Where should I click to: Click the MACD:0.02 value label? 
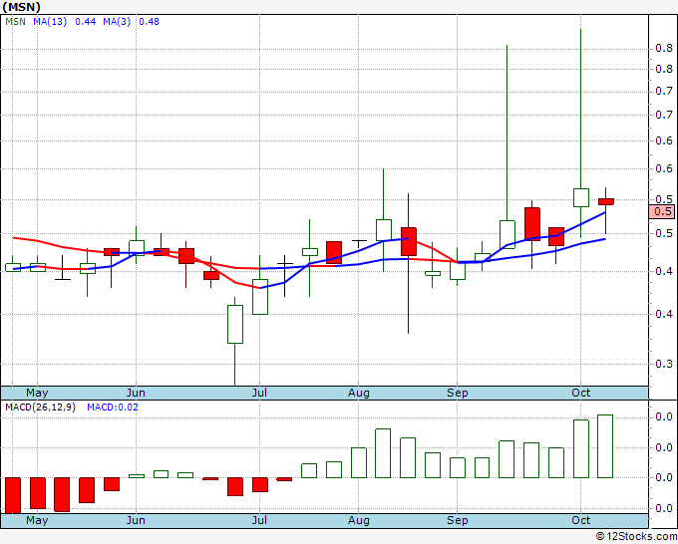point(113,408)
